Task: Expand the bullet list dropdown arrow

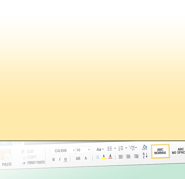Action: [115, 148]
